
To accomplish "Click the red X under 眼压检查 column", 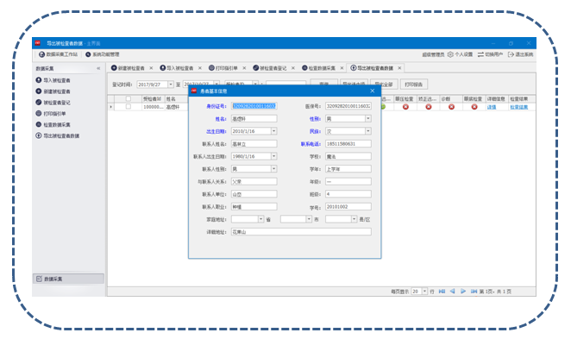I will (405, 107).
